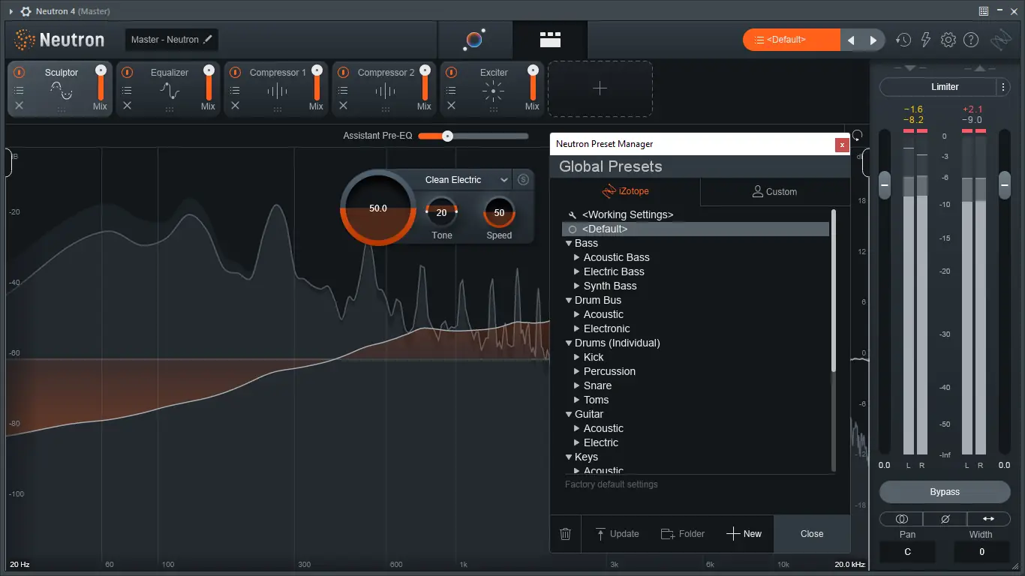1025x576 pixels.
Task: Select the <Default> preset in the list
Action: tap(696, 229)
